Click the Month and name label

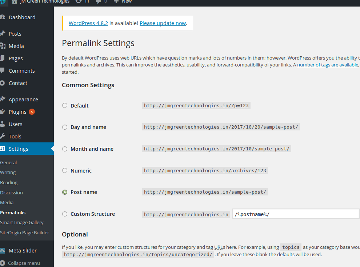[92, 149]
